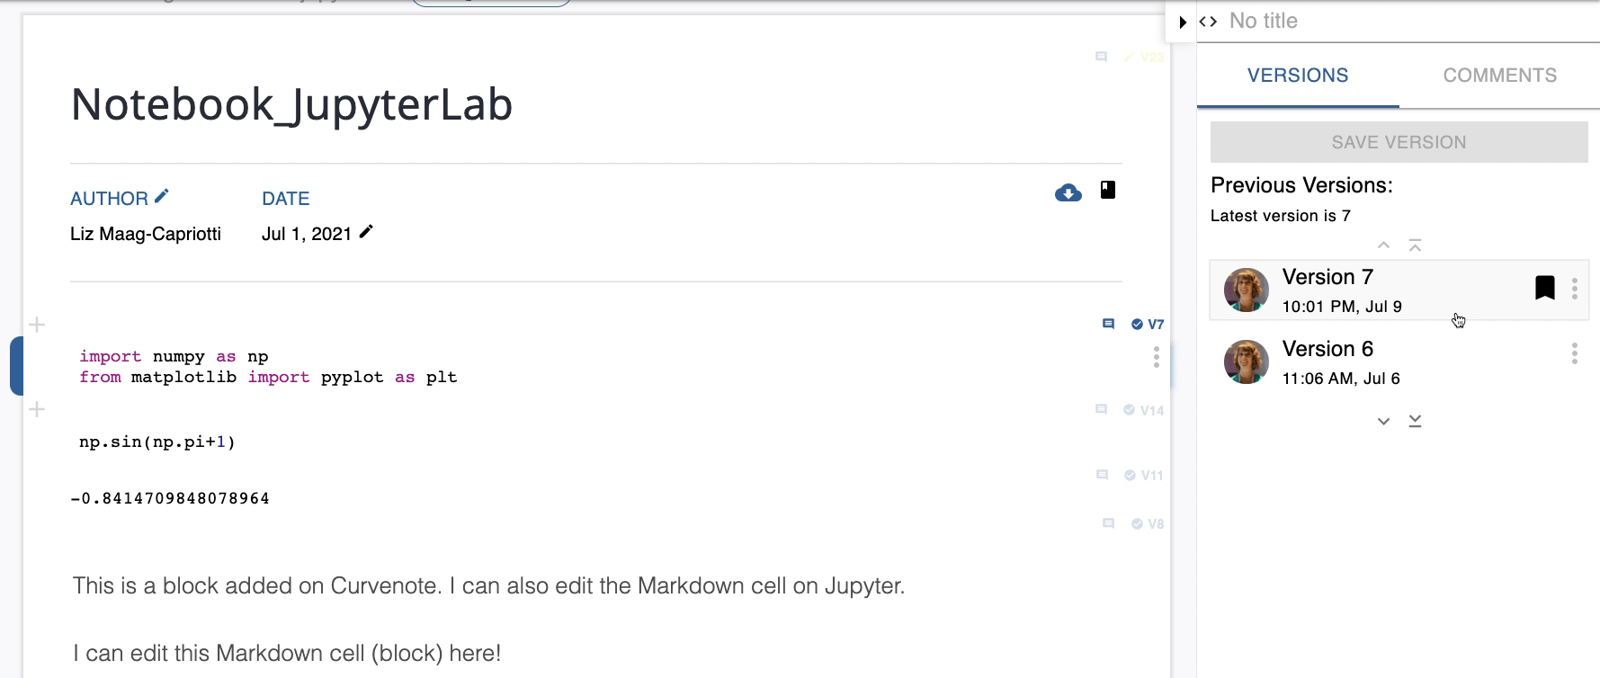Click the code brackets icon beside No title
The width and height of the screenshot is (1600, 678).
(x=1209, y=22)
